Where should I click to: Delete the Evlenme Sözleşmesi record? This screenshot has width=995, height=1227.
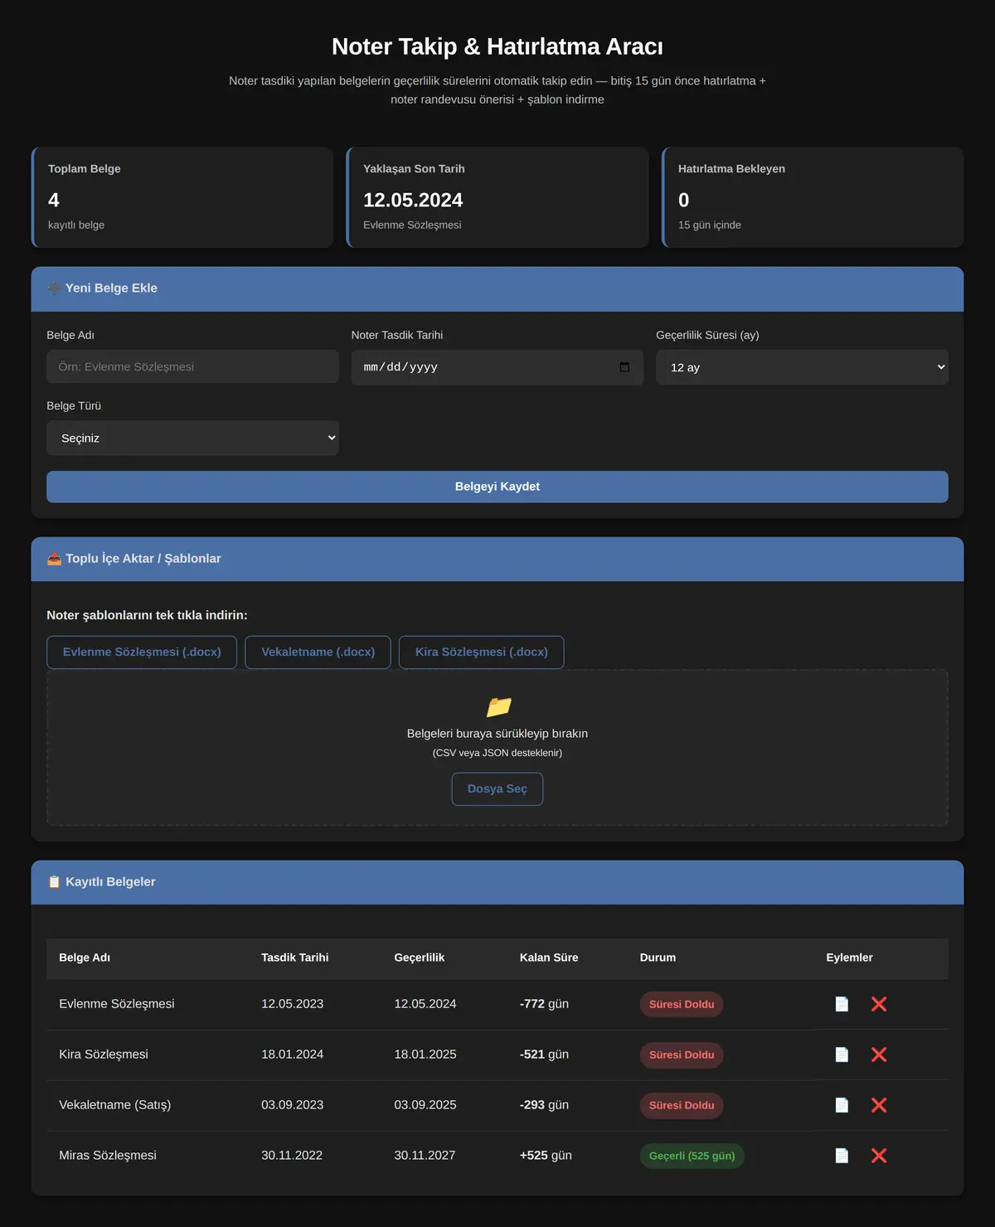[879, 1004]
